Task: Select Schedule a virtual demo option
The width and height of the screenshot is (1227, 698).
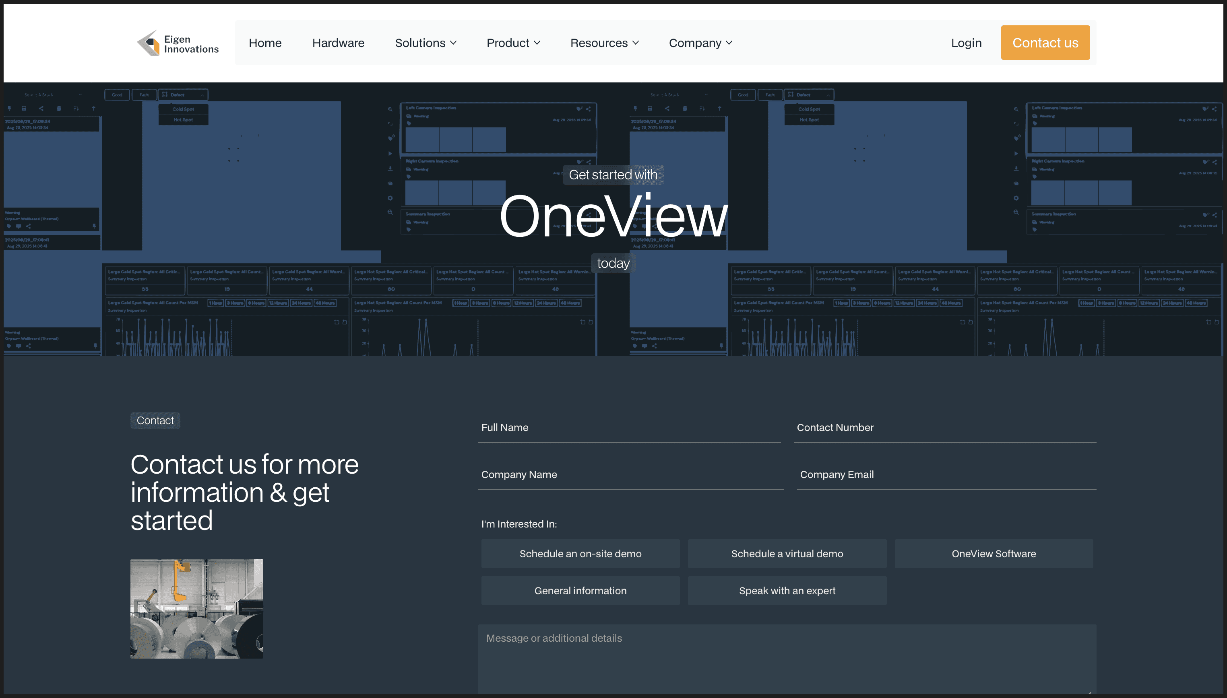Action: (x=787, y=554)
